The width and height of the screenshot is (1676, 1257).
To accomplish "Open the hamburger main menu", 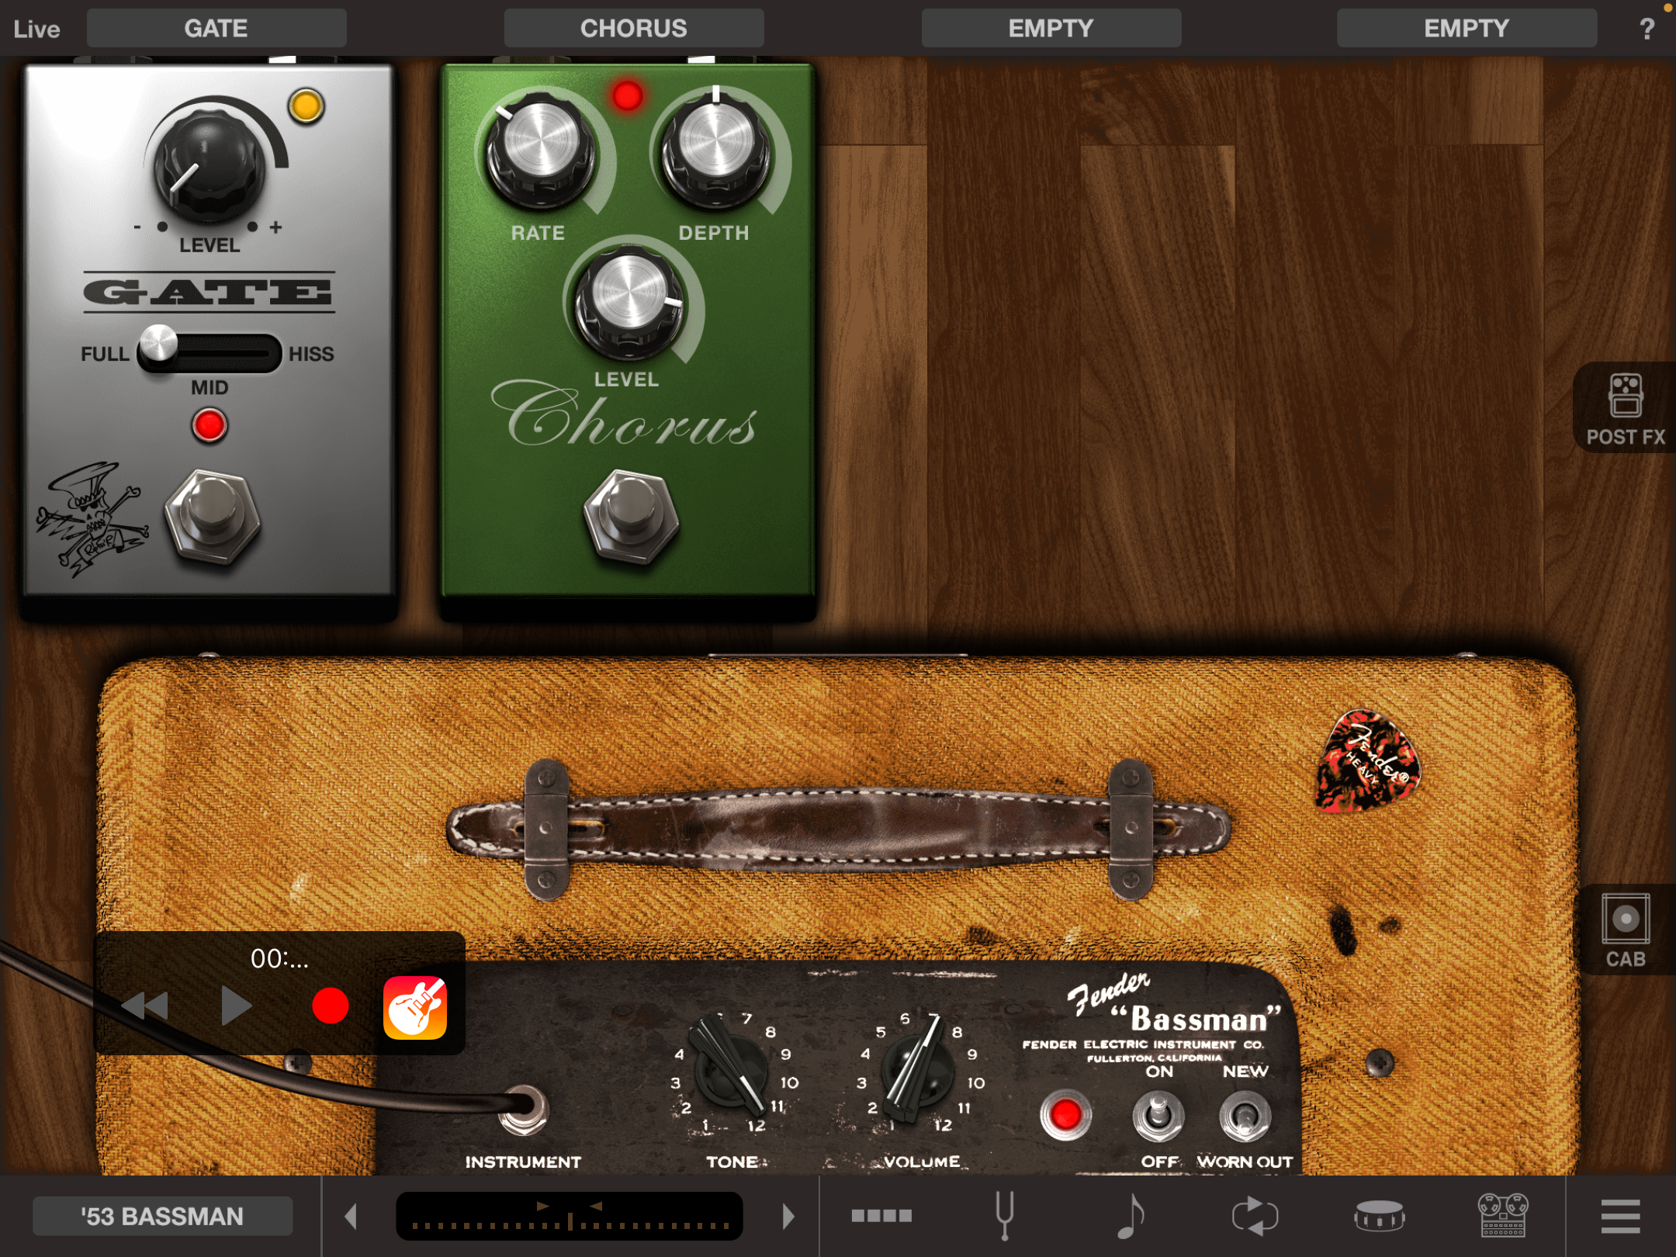I will coord(1621,1216).
